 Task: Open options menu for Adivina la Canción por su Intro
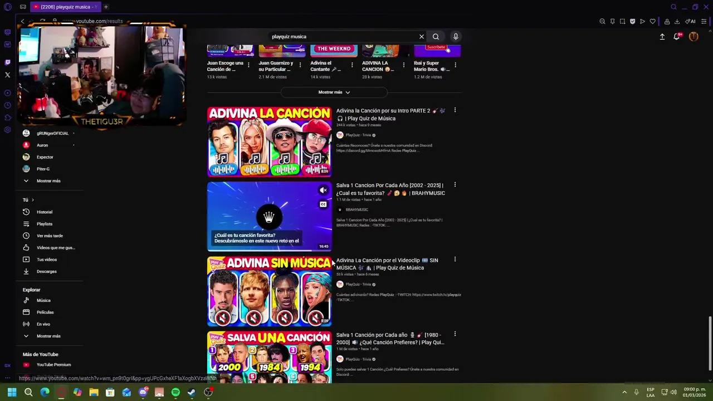(455, 110)
